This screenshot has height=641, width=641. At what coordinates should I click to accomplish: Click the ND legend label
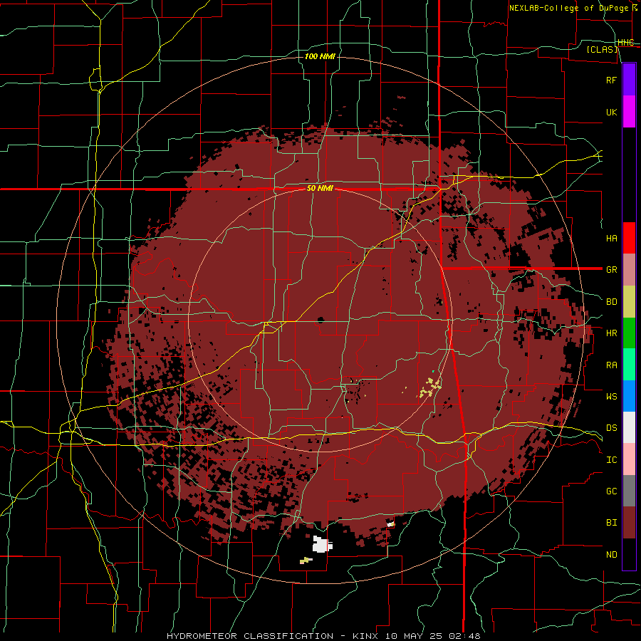coord(611,555)
